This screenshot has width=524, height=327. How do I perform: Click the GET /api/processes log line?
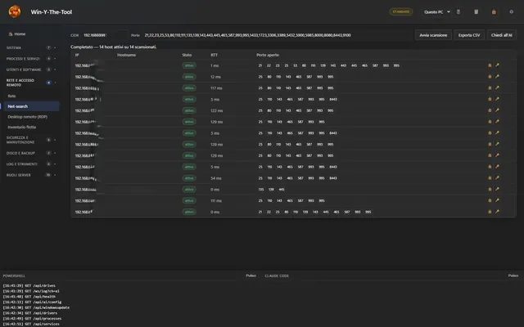[32, 318]
